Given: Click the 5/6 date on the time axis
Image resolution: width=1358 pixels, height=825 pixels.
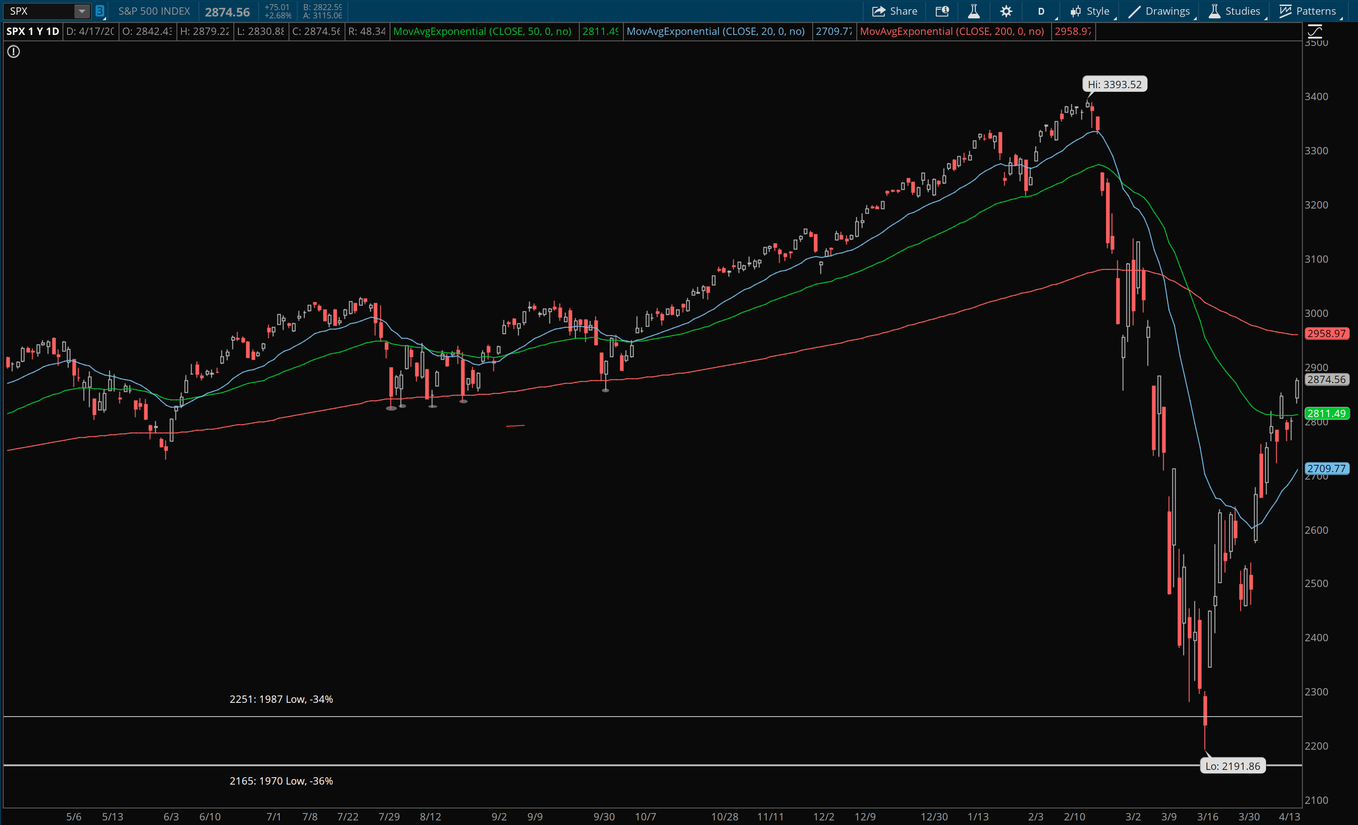Looking at the screenshot, I should [x=74, y=817].
